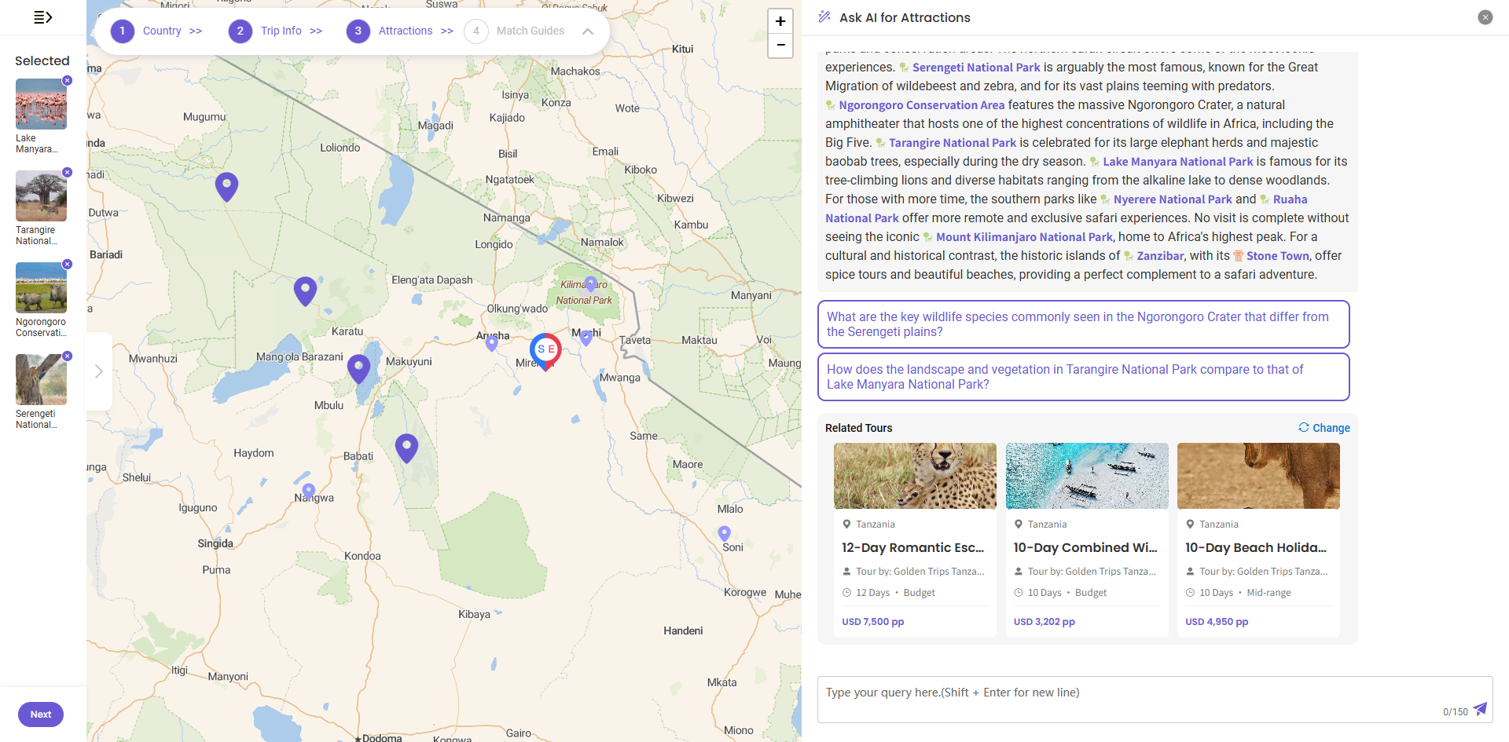Open the hamburger menu icon
The image size is (1509, 742).
point(43,17)
